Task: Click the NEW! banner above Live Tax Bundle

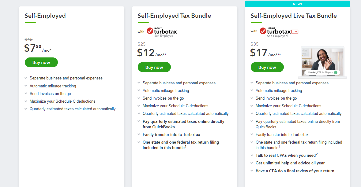Action: [297, 4]
